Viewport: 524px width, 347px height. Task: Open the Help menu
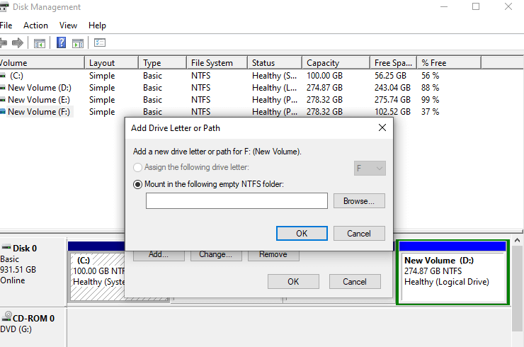pyautogui.click(x=97, y=25)
